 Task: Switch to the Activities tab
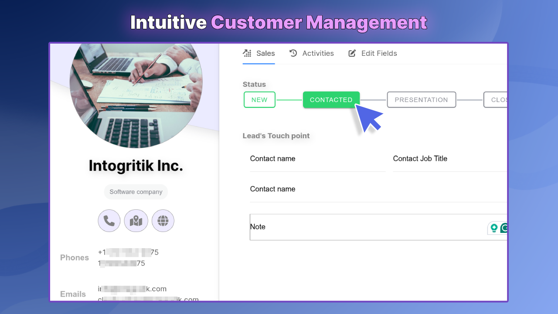[312, 54]
